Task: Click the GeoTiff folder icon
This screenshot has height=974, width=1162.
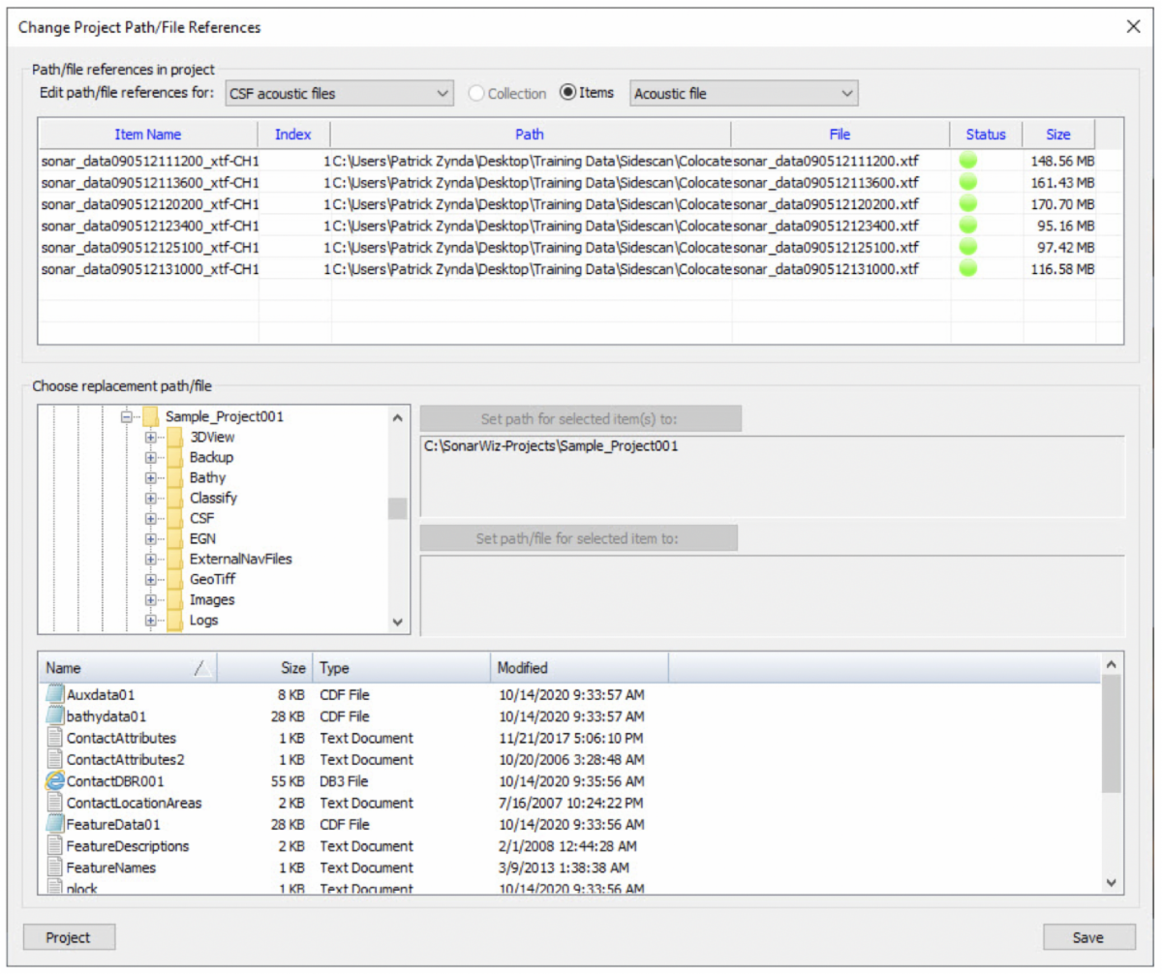Action: coord(174,579)
